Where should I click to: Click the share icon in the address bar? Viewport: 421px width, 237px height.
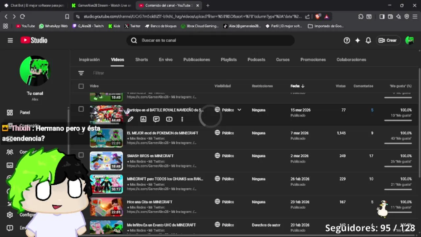(307, 16)
